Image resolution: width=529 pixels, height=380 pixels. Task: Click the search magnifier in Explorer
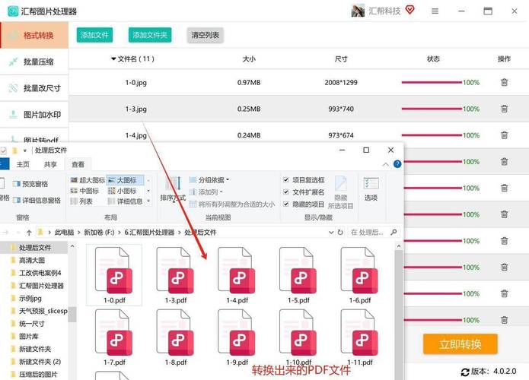pyautogui.click(x=394, y=232)
